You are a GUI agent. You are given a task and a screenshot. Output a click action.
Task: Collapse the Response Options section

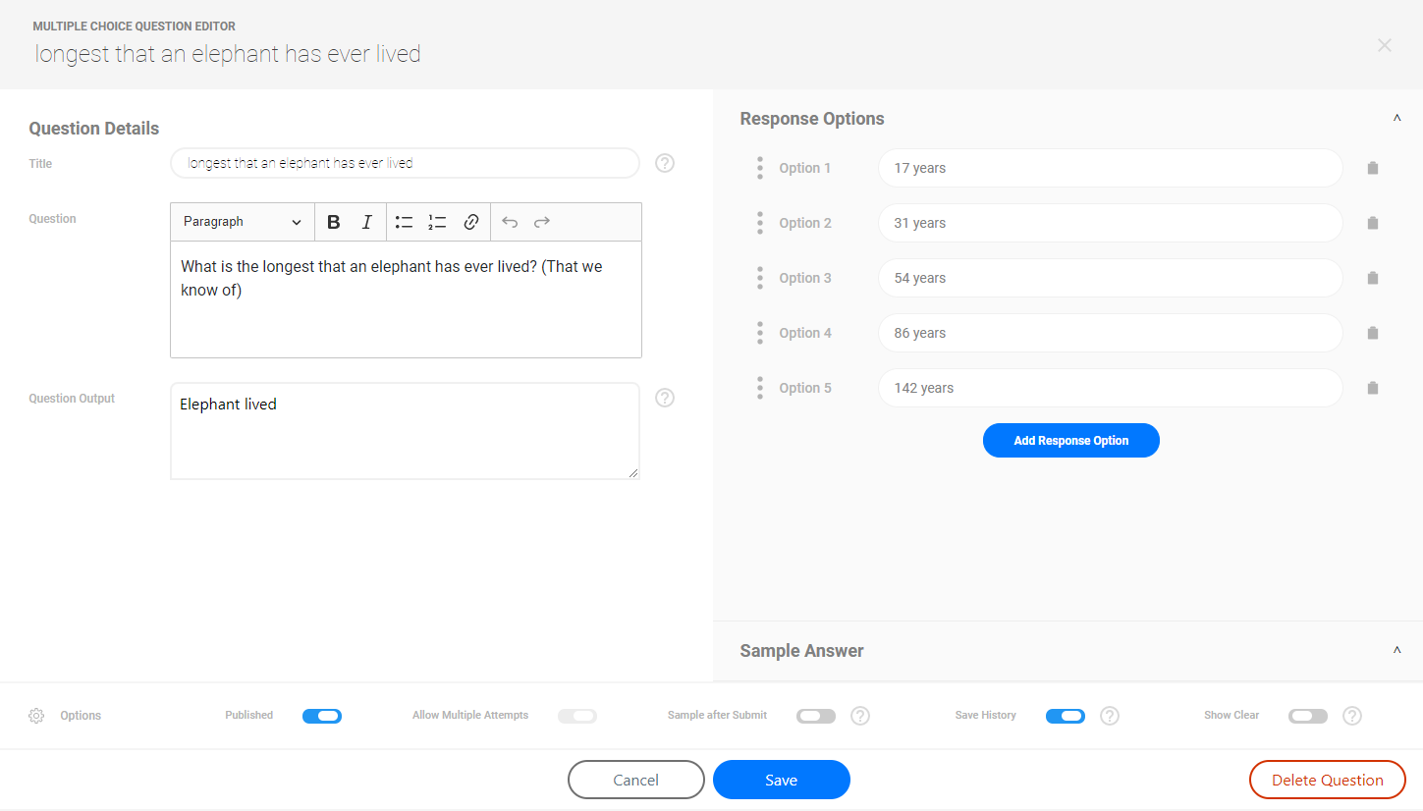click(x=1396, y=119)
